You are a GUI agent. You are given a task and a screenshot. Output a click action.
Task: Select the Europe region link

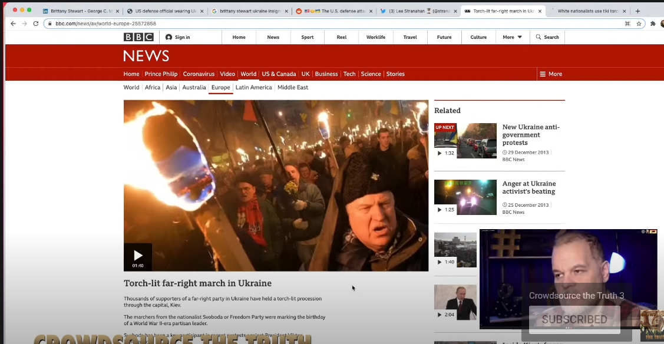pos(220,88)
